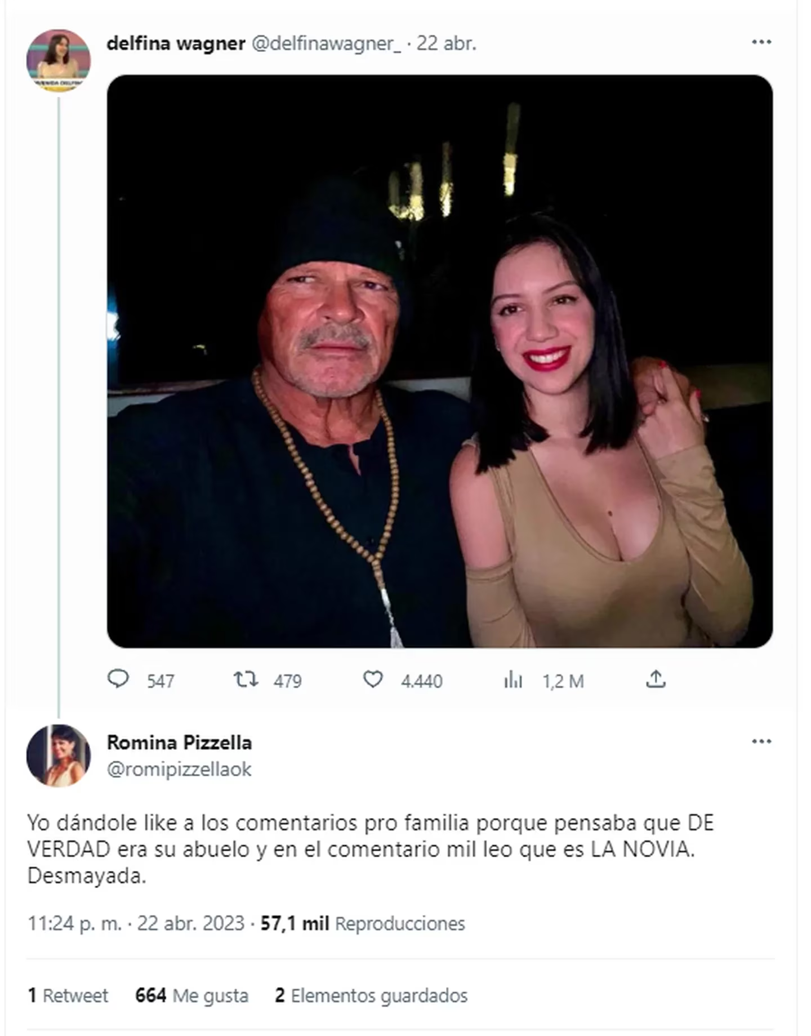Open the view analytics bar chart icon
The height and width of the screenshot is (1036, 811).
tap(513, 680)
